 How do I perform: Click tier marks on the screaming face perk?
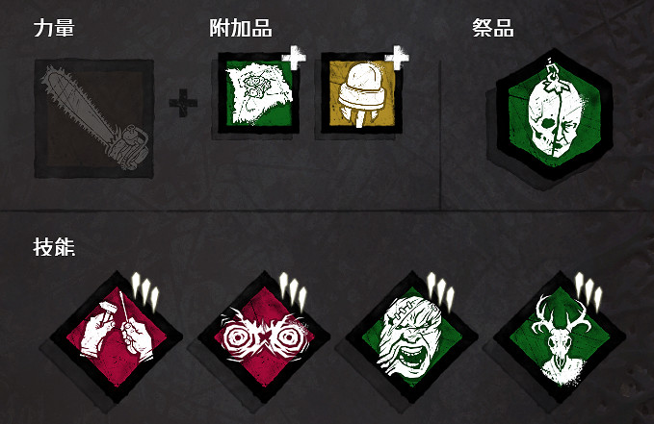coord(441,291)
